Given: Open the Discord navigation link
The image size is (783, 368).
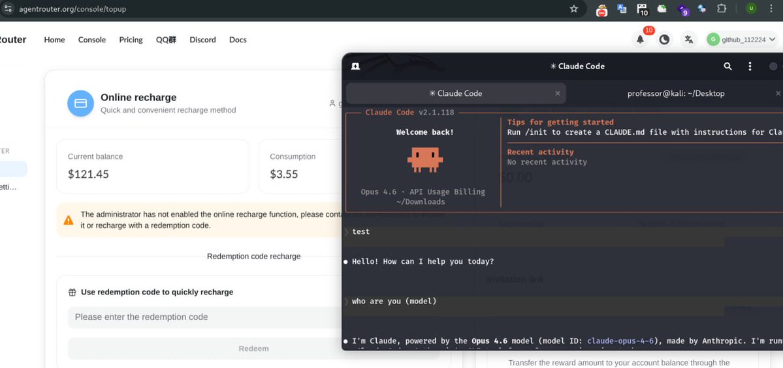Looking at the screenshot, I should (x=202, y=40).
